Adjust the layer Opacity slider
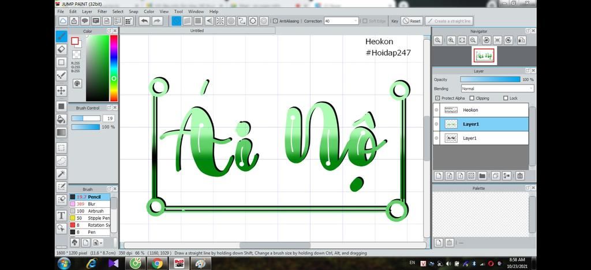This screenshot has height=270, width=591. [490, 79]
